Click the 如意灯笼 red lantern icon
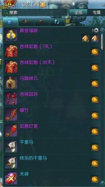This screenshot has width=105, height=187. (x=11, y=131)
